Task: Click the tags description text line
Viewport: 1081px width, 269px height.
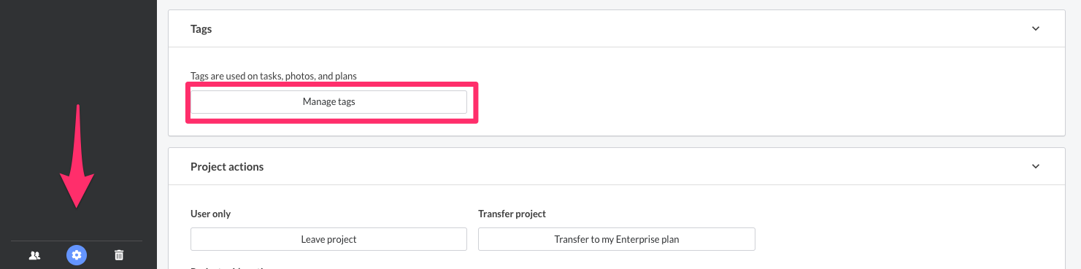Action: coord(274,76)
